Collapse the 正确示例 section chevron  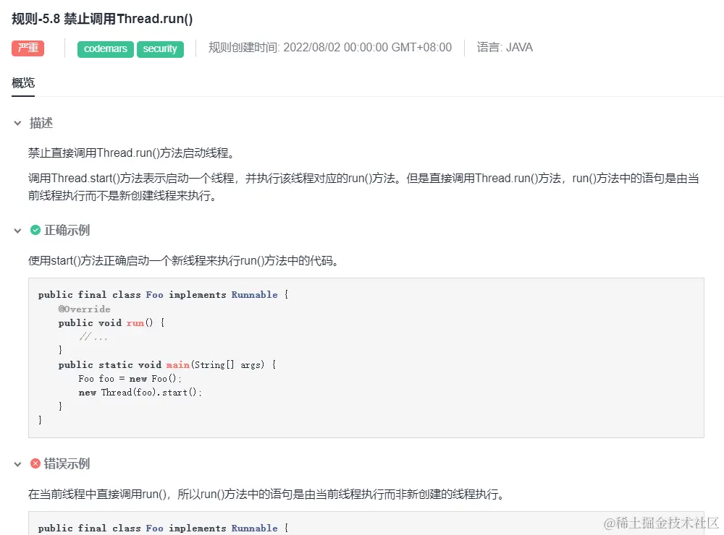click(17, 231)
